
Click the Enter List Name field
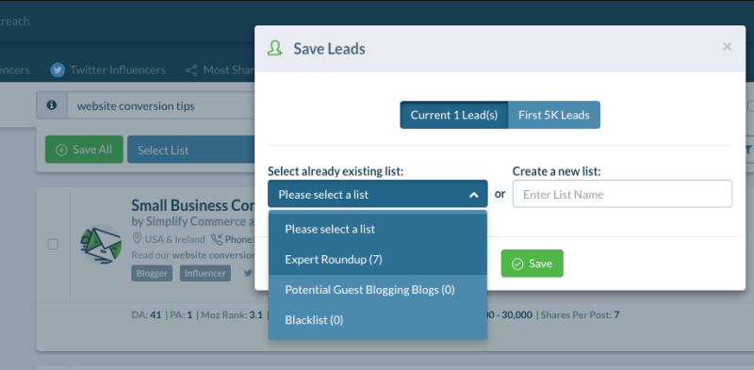tap(622, 194)
